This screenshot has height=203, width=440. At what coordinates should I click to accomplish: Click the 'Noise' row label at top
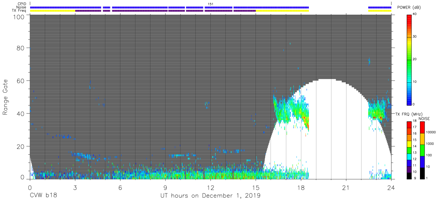pyautogui.click(x=21, y=7)
